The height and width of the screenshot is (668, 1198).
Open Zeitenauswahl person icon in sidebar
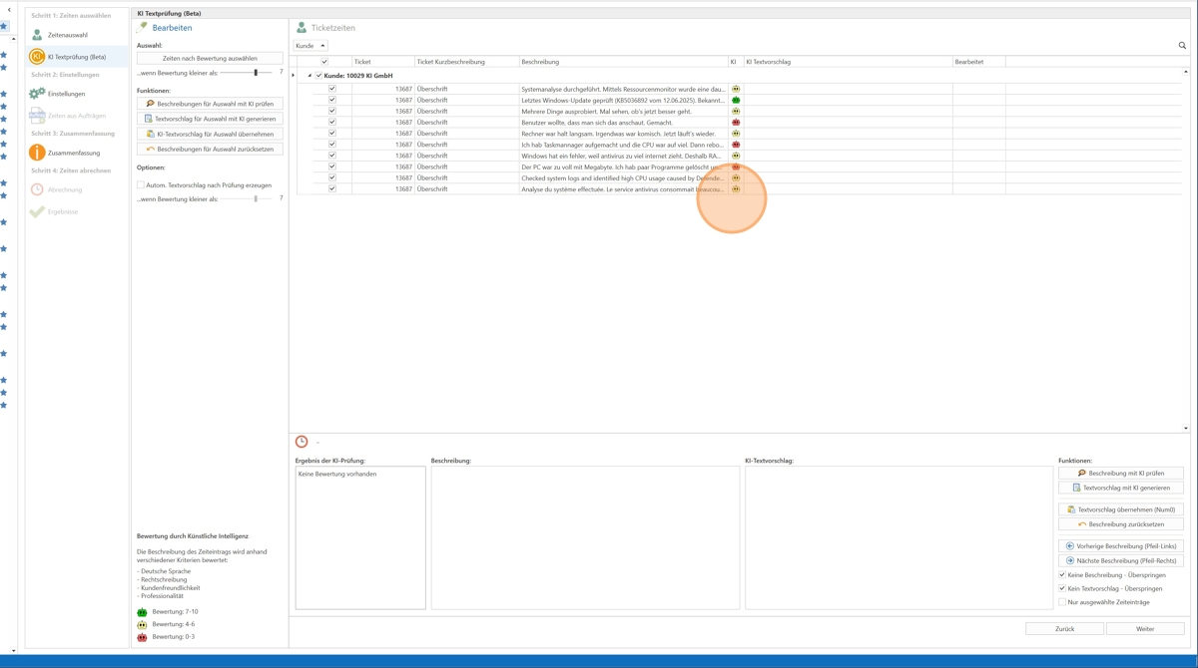[x=37, y=35]
